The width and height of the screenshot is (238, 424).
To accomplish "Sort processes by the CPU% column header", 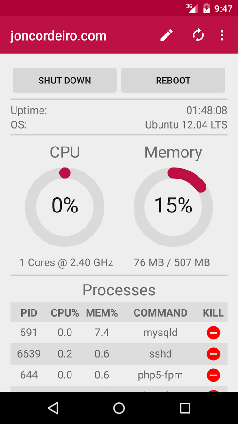I will pos(65,313).
